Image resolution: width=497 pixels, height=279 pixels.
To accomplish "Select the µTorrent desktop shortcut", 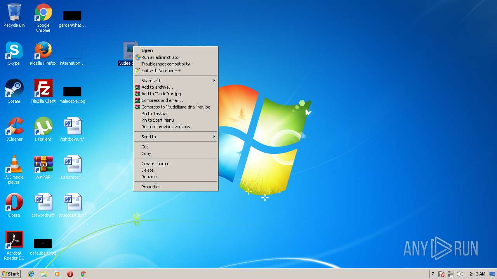I will tap(43, 129).
